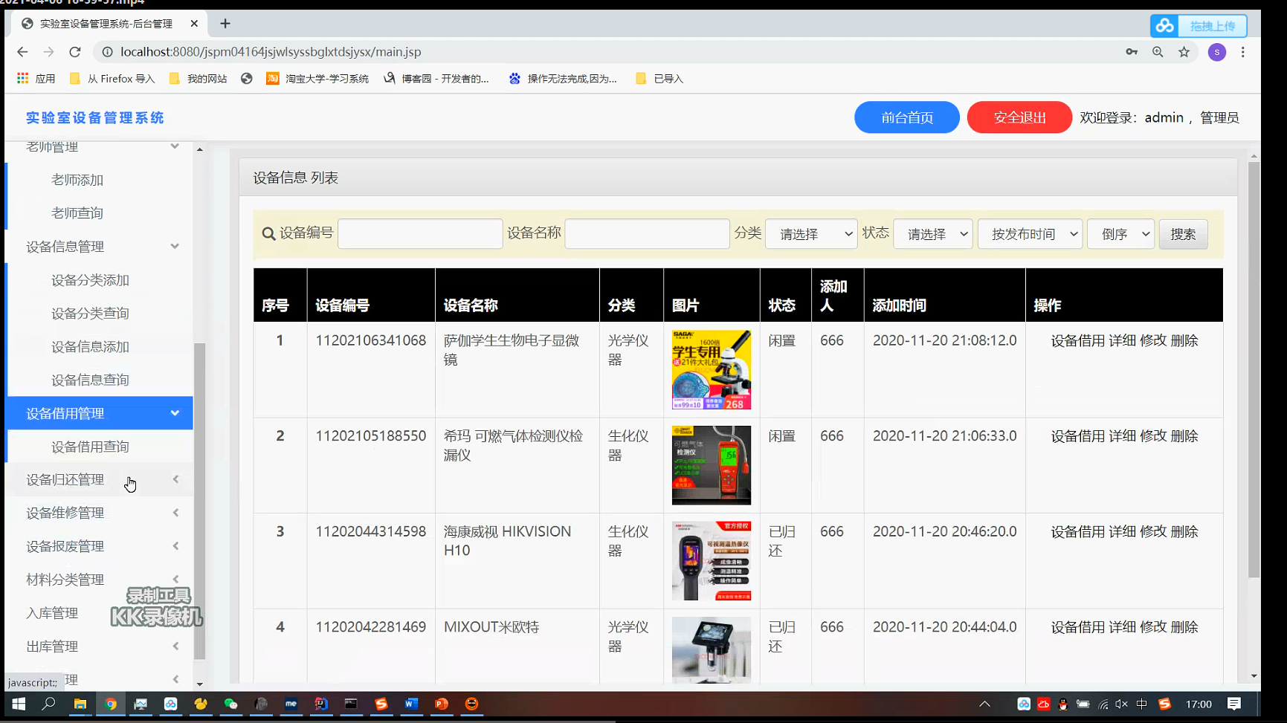This screenshot has height=723, width=1287.
Task: Reload the page with the refresh icon
Action: 74,52
